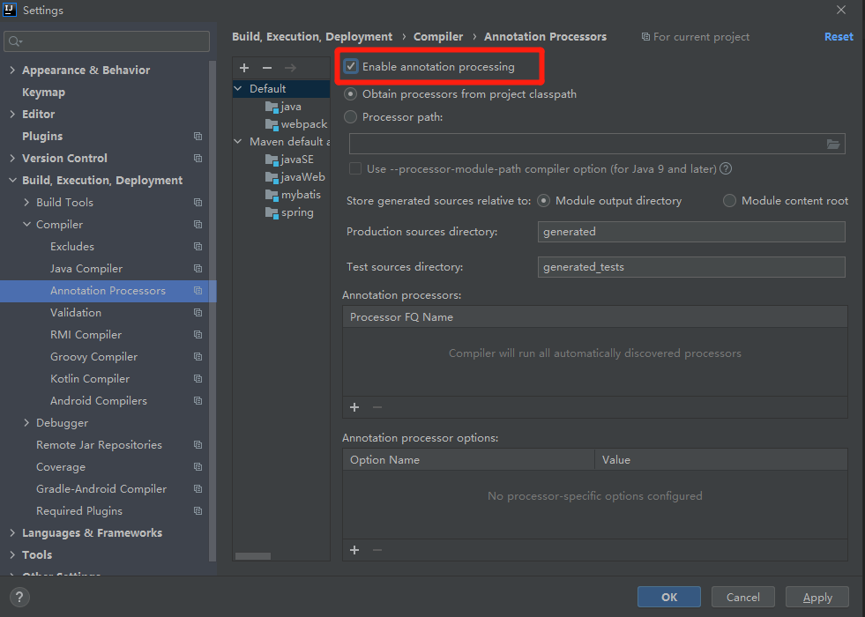Select the mybatis module folder icon
Image resolution: width=865 pixels, height=617 pixels.
point(272,195)
